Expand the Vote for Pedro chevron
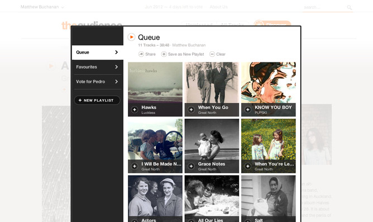The image size is (373, 222). click(116, 81)
